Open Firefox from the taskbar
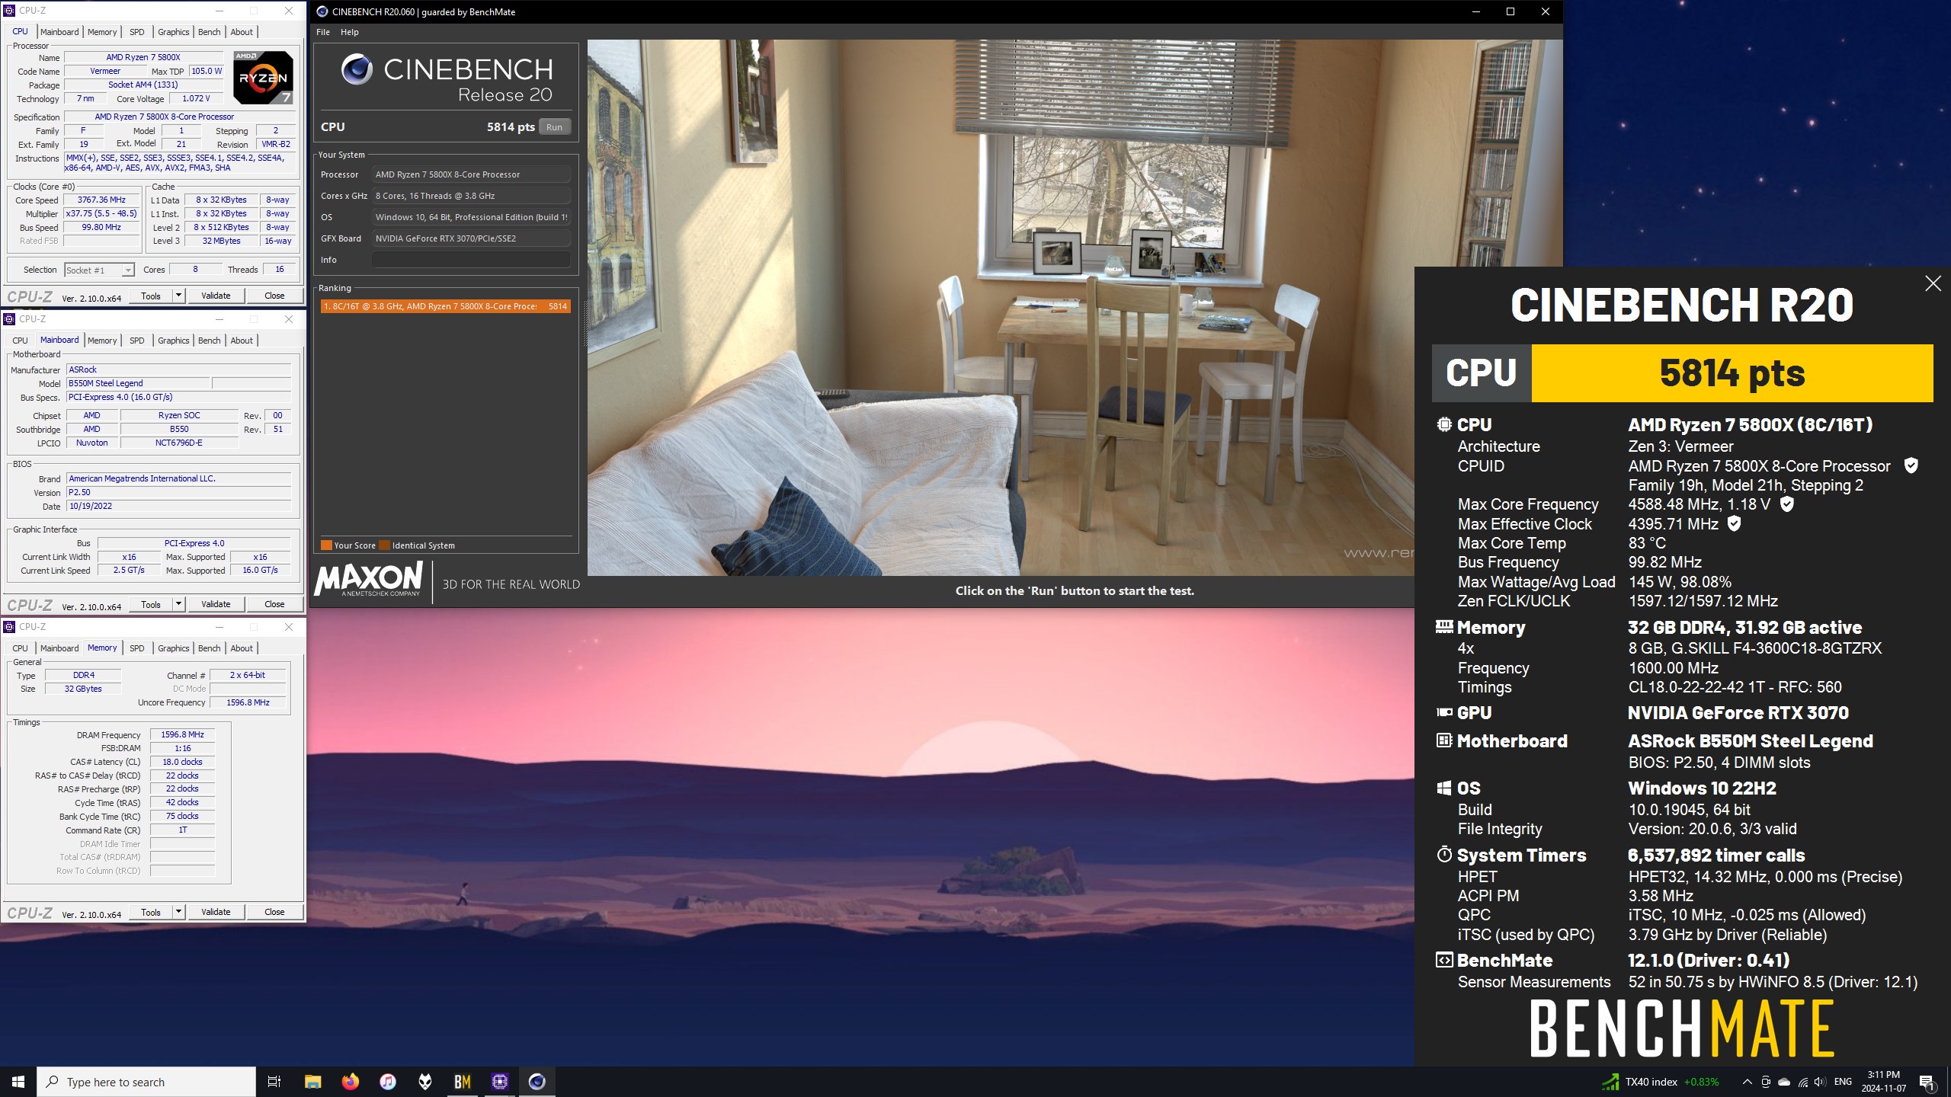This screenshot has width=1951, height=1097. pos(350,1082)
